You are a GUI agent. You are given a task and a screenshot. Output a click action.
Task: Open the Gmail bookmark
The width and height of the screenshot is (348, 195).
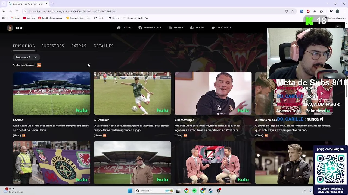15,18
